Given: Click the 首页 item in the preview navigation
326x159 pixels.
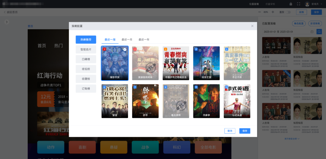Looking at the screenshot, I should [42, 46].
